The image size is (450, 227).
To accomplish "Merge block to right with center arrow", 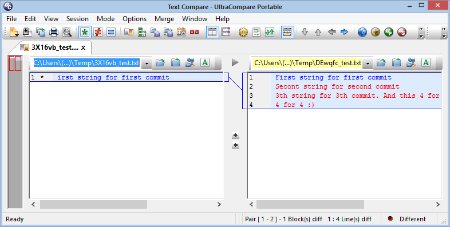I will click(x=235, y=136).
